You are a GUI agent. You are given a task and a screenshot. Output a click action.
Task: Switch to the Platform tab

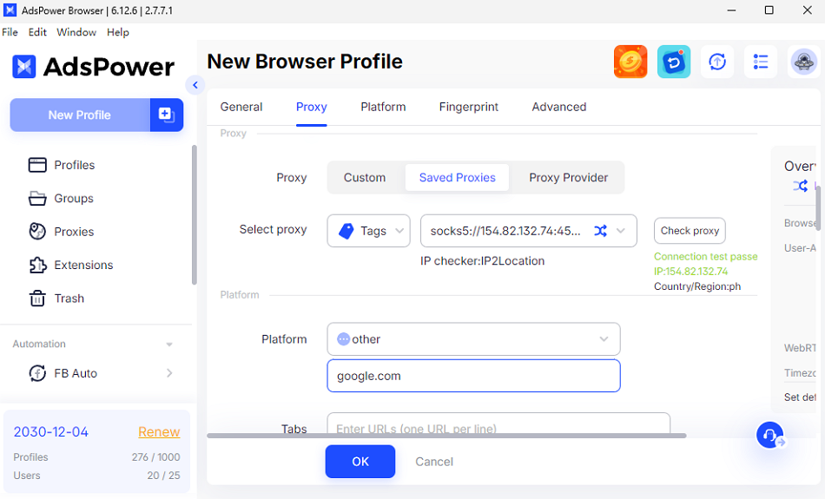pyautogui.click(x=383, y=107)
